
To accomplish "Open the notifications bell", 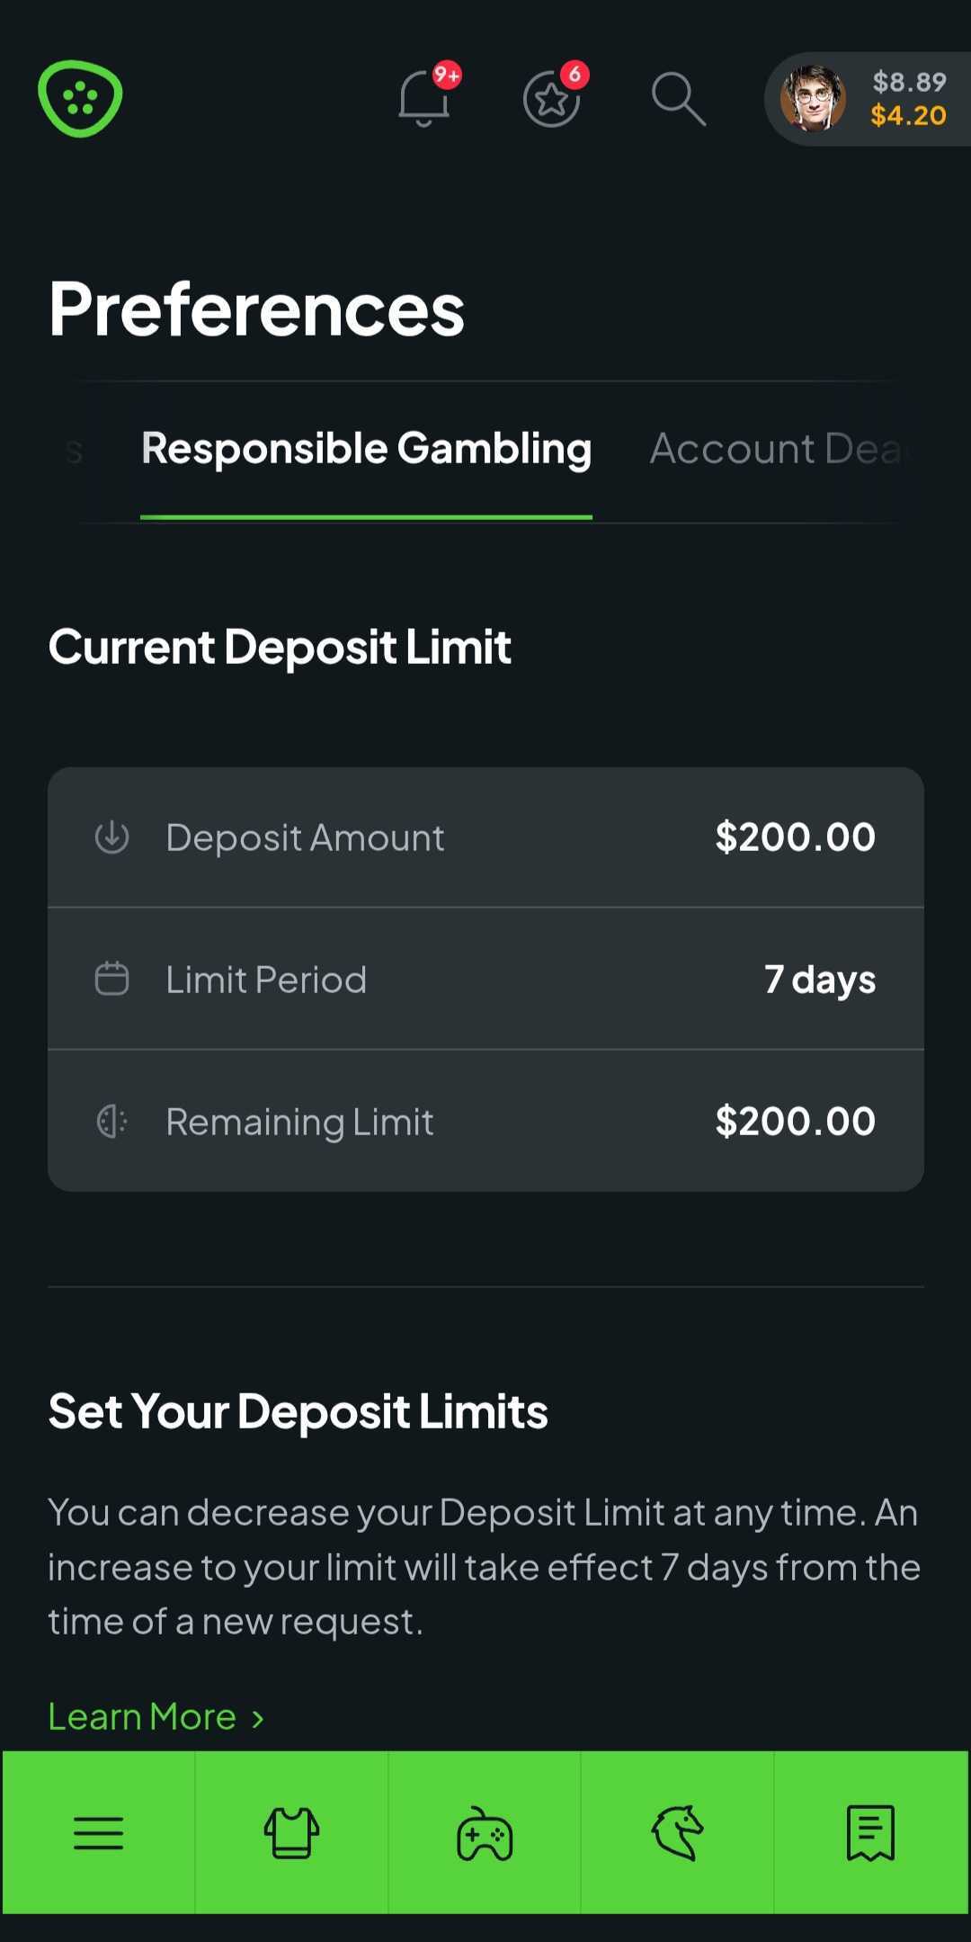I will coord(423,98).
